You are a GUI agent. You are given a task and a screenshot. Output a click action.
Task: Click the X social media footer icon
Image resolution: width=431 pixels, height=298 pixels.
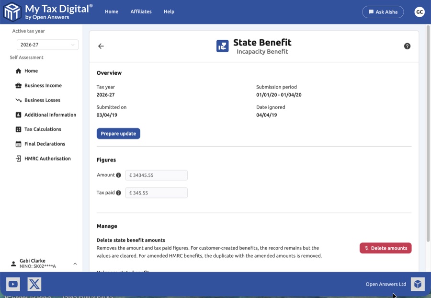click(x=34, y=284)
